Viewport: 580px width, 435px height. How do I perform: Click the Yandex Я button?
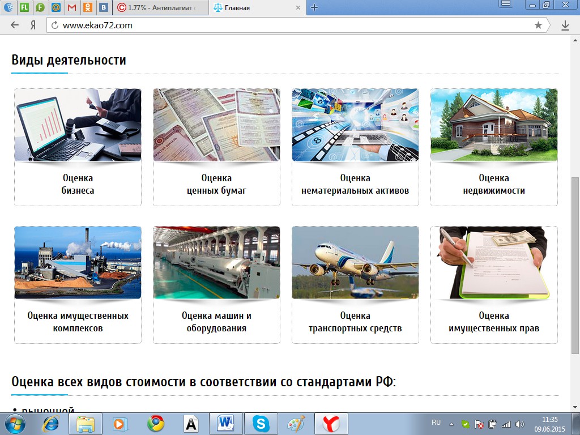coord(33,25)
